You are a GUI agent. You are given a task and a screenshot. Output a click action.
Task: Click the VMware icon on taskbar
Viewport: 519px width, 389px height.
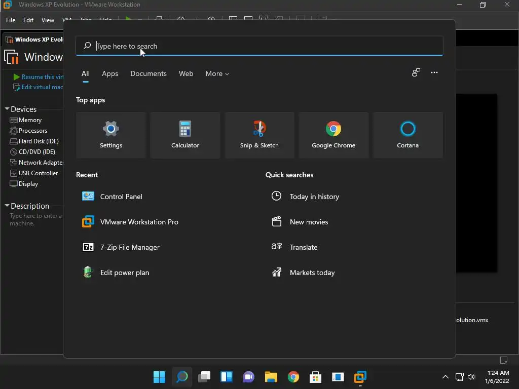click(360, 377)
